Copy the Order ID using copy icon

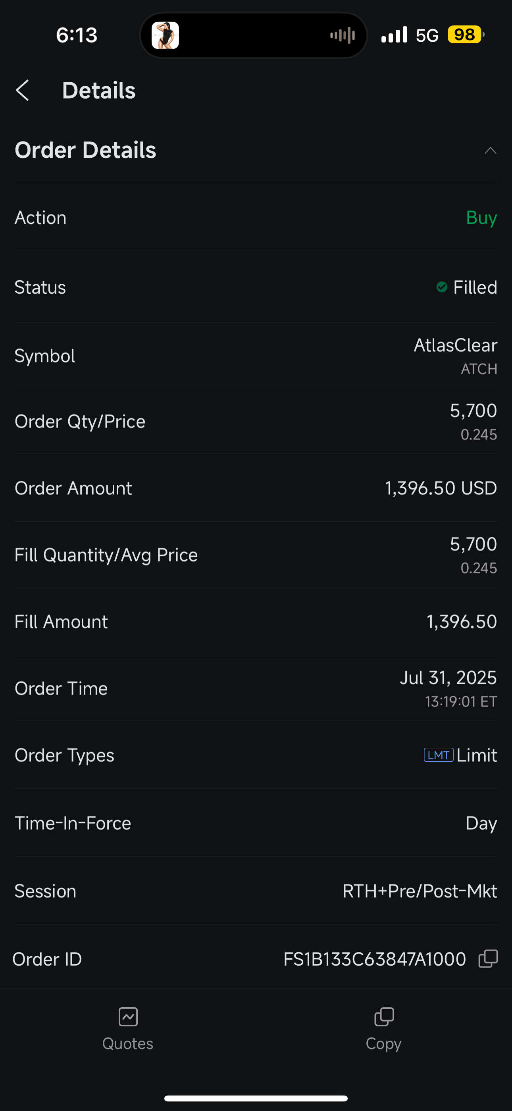tap(488, 958)
